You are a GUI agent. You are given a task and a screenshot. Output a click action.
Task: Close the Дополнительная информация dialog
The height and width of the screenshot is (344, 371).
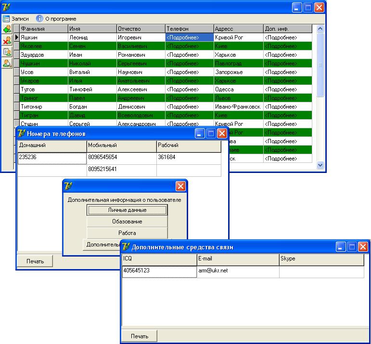(x=180, y=186)
